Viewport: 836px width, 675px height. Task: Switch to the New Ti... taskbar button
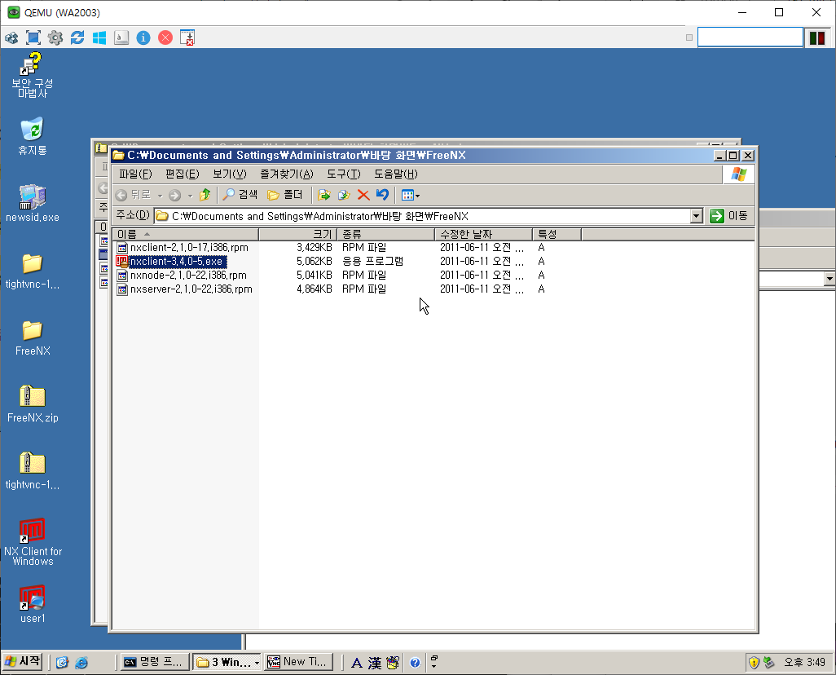coord(299,662)
